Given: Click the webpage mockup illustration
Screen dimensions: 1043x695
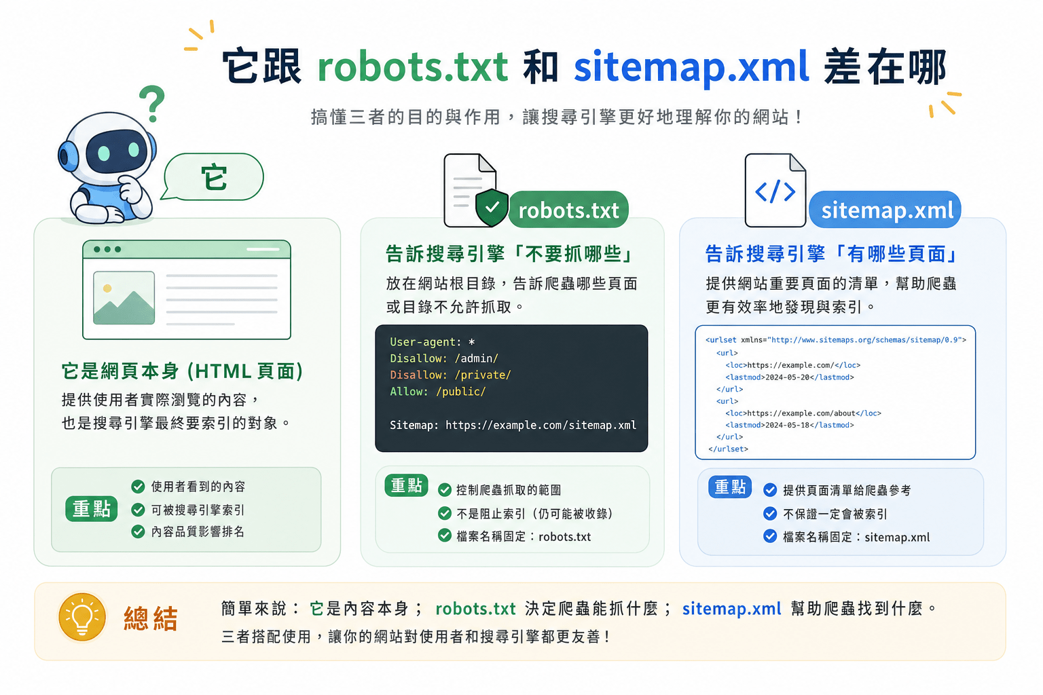Looking at the screenshot, I should tap(187, 290).
